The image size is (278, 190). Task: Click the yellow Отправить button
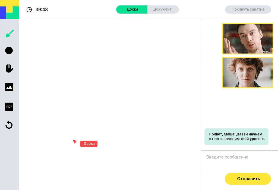point(248,179)
